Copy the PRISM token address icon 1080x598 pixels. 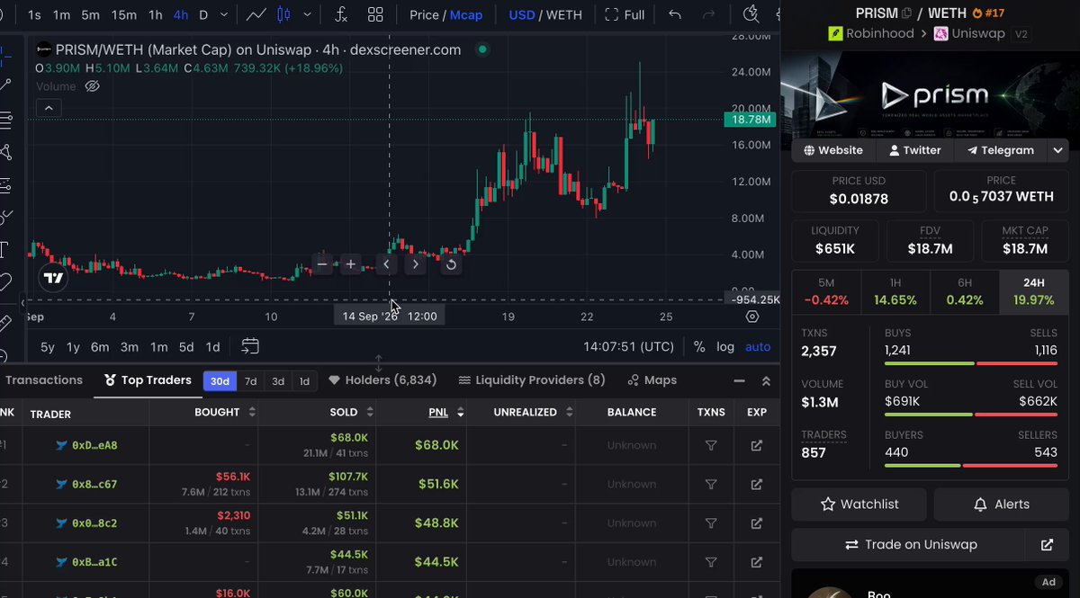[907, 13]
